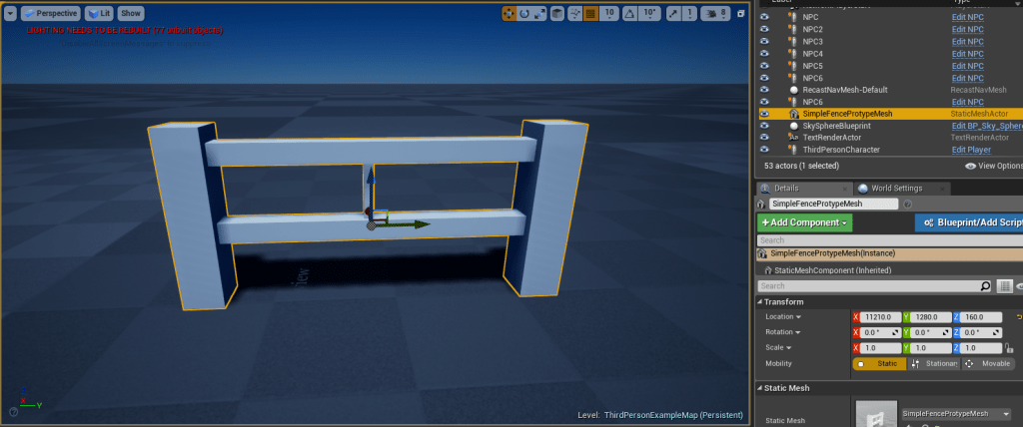
Task: Toggle the world/local coordinate system cube
Action: pos(556,14)
